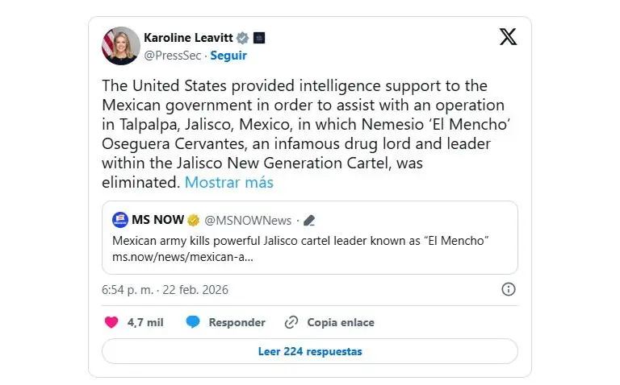Click the pencil icon in quoted post

click(x=309, y=220)
